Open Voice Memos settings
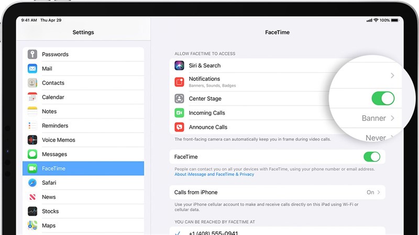 [83, 140]
